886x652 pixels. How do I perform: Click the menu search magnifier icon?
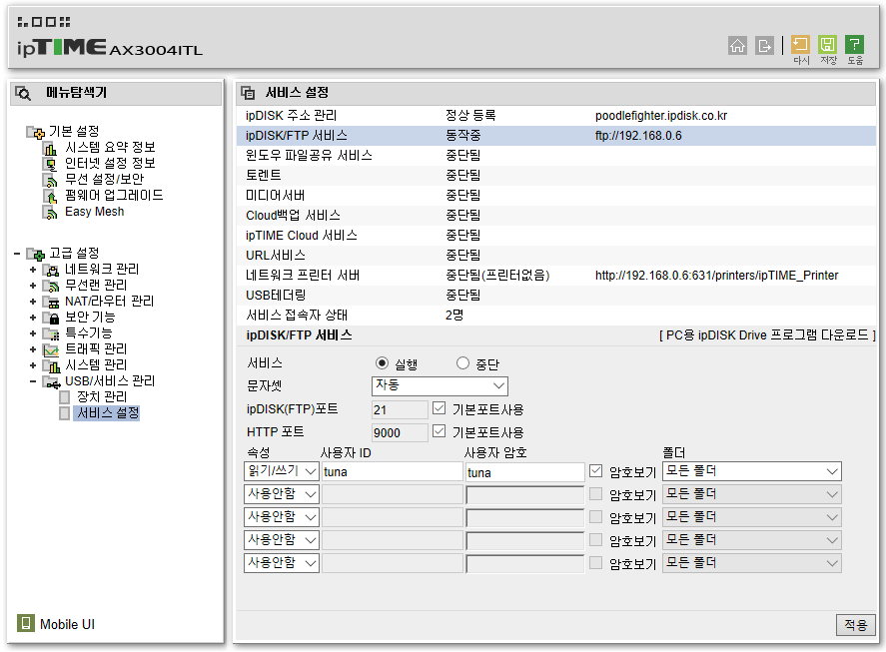[x=23, y=93]
